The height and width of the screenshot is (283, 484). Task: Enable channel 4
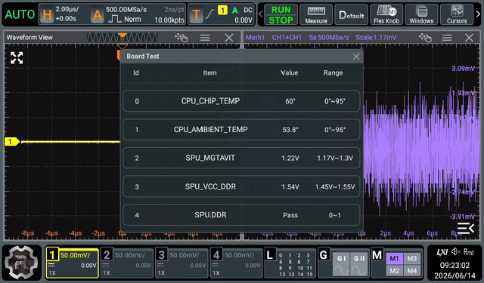point(236,263)
